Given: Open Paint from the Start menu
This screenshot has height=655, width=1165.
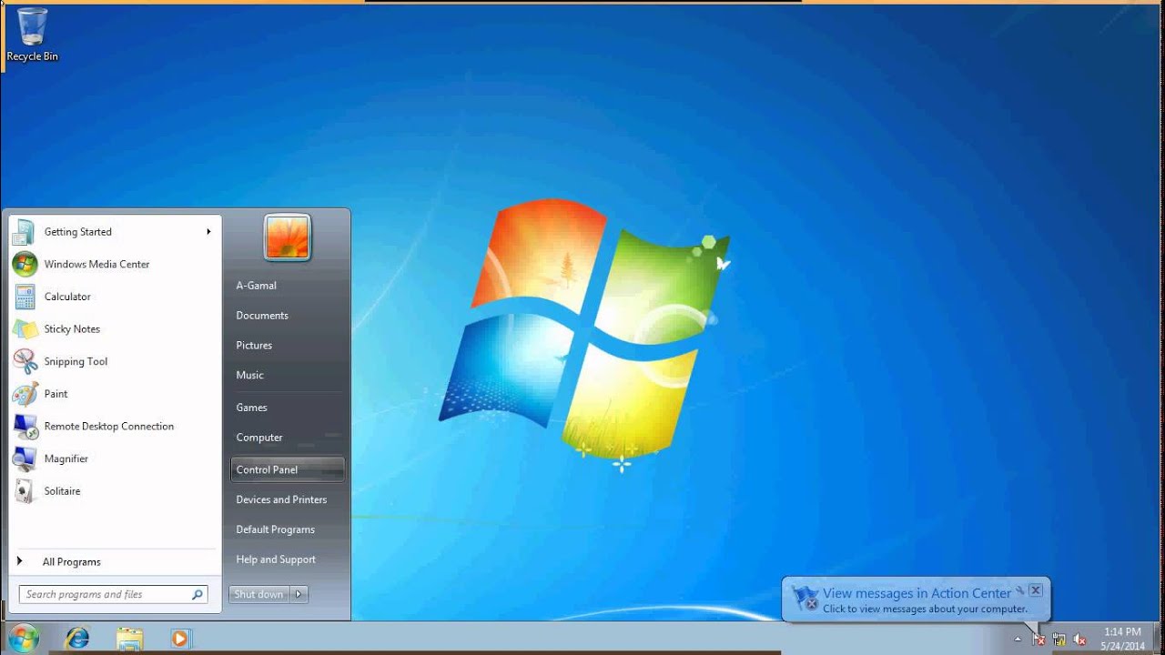Looking at the screenshot, I should (x=115, y=394).
